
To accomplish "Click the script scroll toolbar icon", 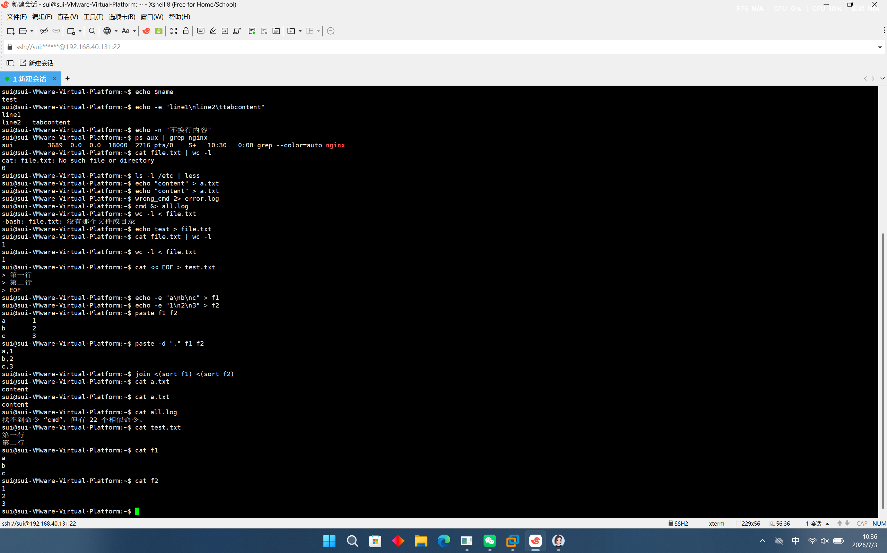I will click(x=237, y=31).
